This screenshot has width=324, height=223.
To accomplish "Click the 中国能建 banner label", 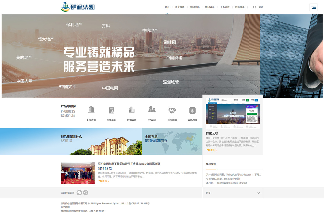I will [x=174, y=58].
